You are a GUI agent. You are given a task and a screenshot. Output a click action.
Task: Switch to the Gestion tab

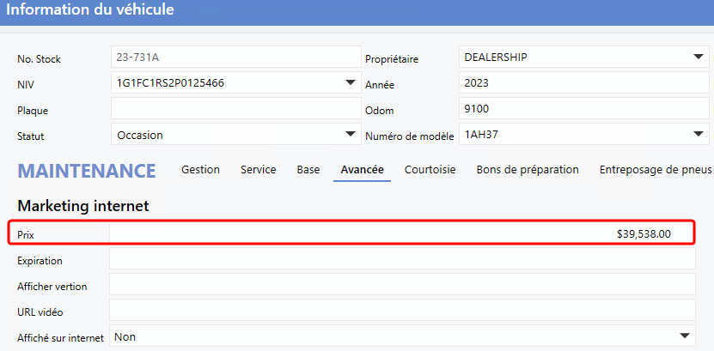[200, 170]
